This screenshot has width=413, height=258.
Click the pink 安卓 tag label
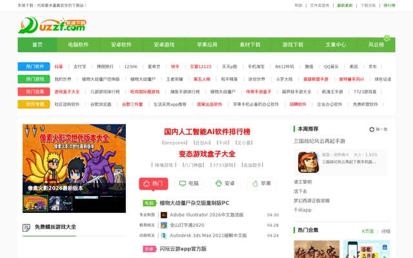150,249
